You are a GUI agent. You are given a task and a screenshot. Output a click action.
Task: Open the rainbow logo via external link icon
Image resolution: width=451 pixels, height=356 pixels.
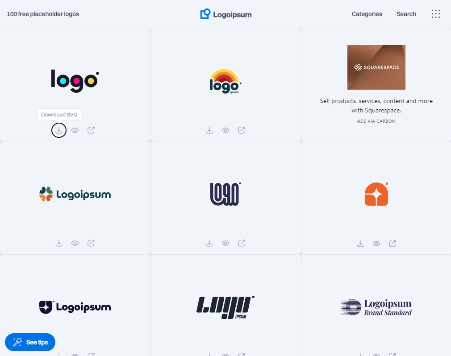coord(242,130)
